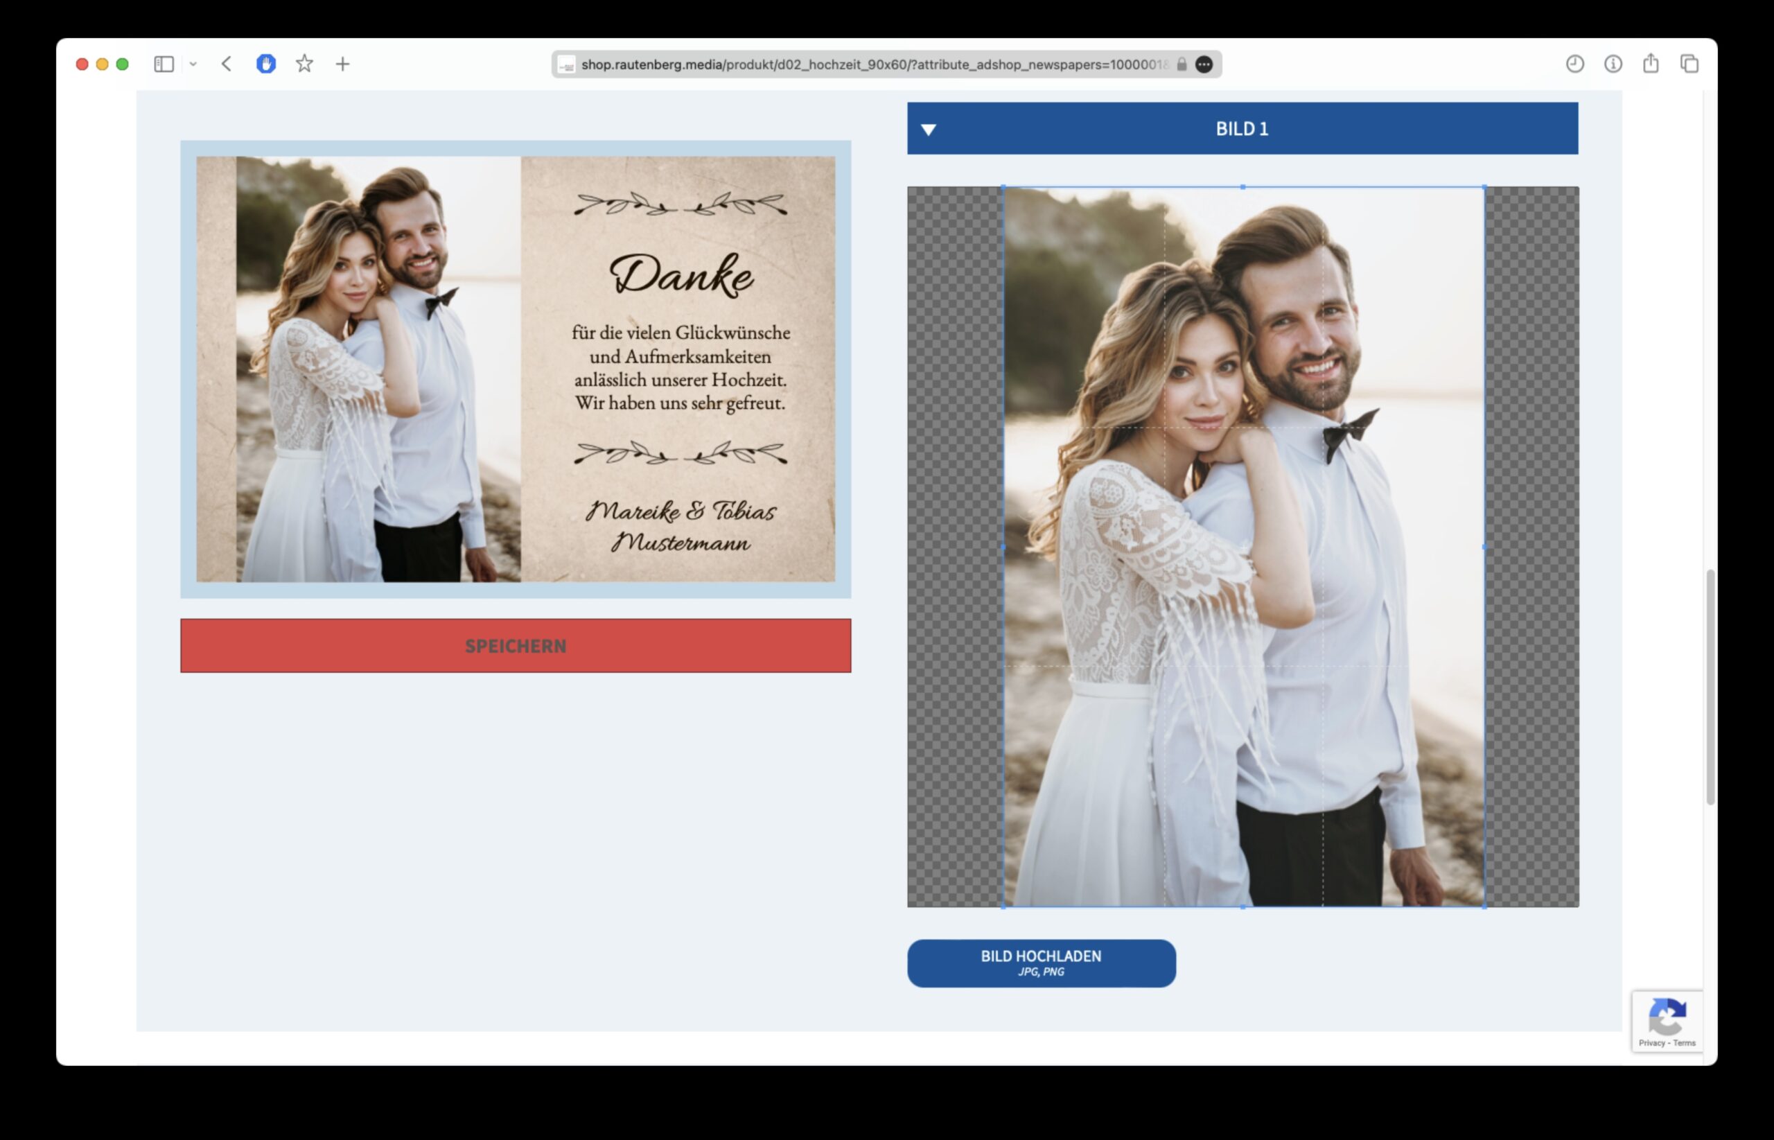
Task: Show tab overview icon
Action: [x=1689, y=64]
